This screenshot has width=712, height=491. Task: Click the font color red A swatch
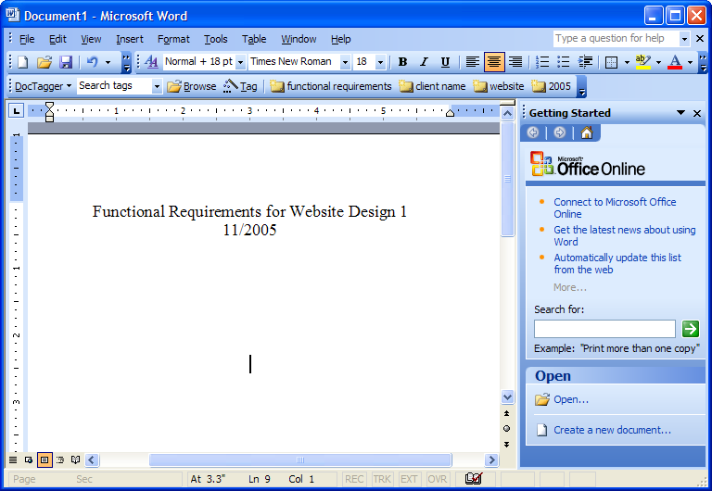click(x=675, y=62)
